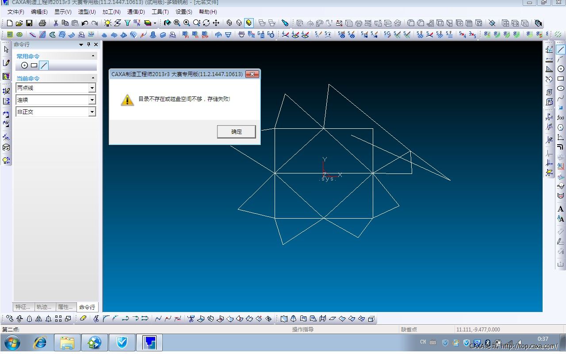Select the circle tool in the right toolbar
This screenshot has width=566, height=354.
(x=561, y=69)
